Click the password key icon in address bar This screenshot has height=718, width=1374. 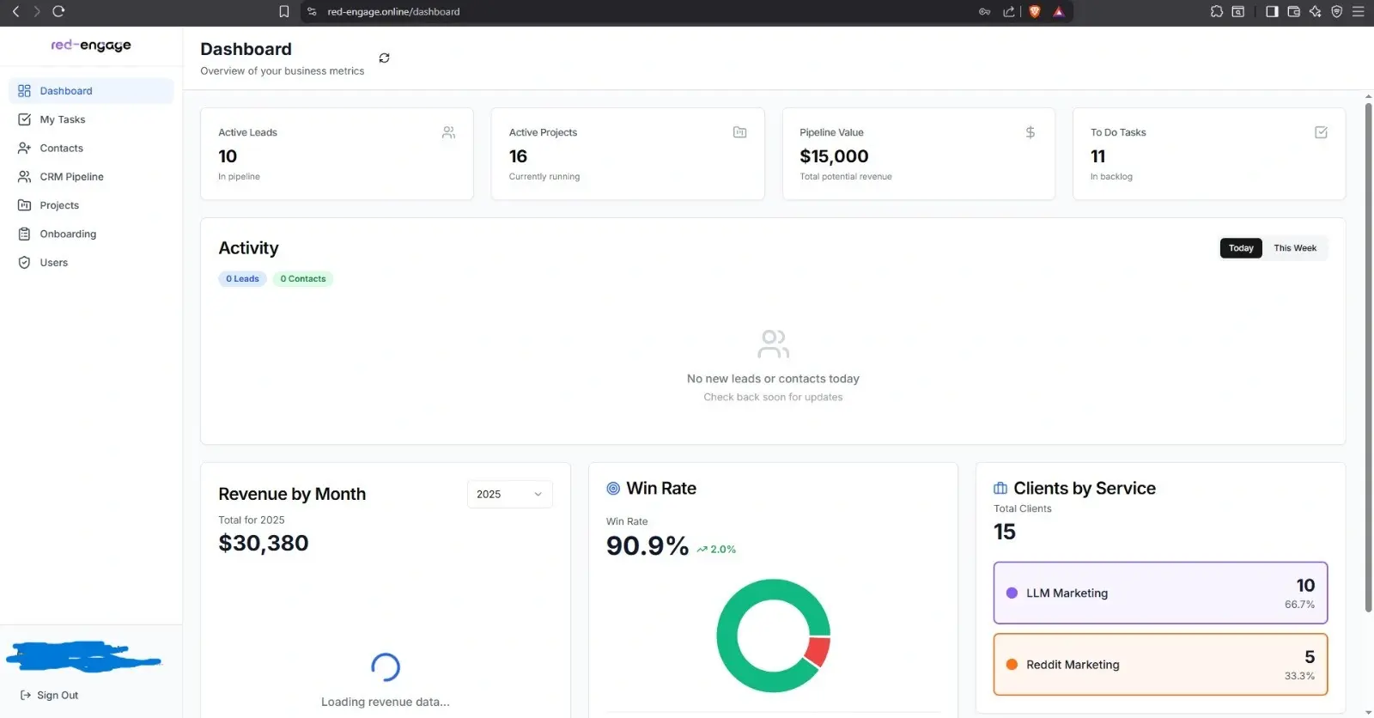tap(984, 11)
